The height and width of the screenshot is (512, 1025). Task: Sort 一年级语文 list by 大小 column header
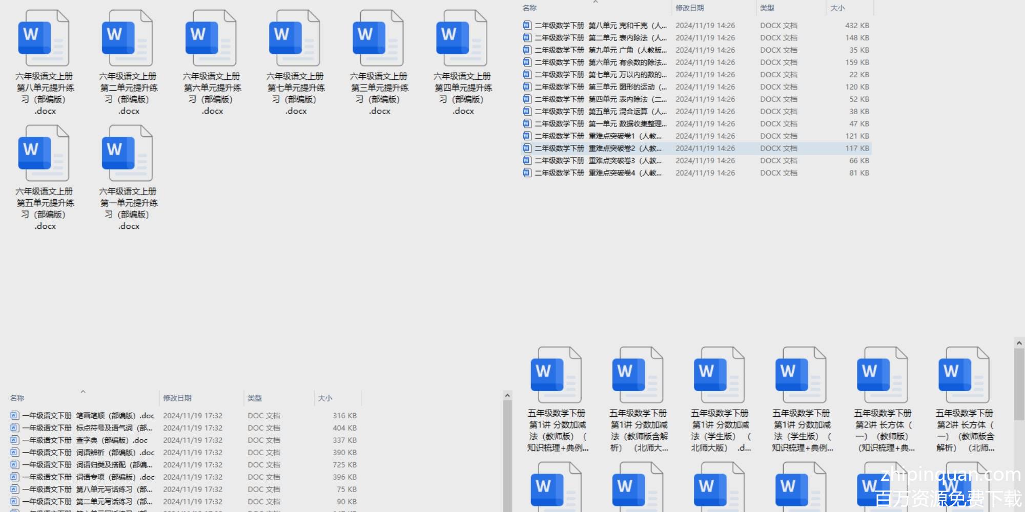pyautogui.click(x=325, y=398)
